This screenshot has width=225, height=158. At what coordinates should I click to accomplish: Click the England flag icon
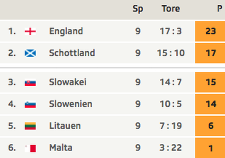coord(30,31)
